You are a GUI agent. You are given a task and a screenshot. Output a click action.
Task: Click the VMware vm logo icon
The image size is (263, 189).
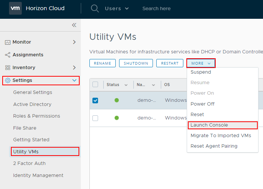click(x=15, y=8)
